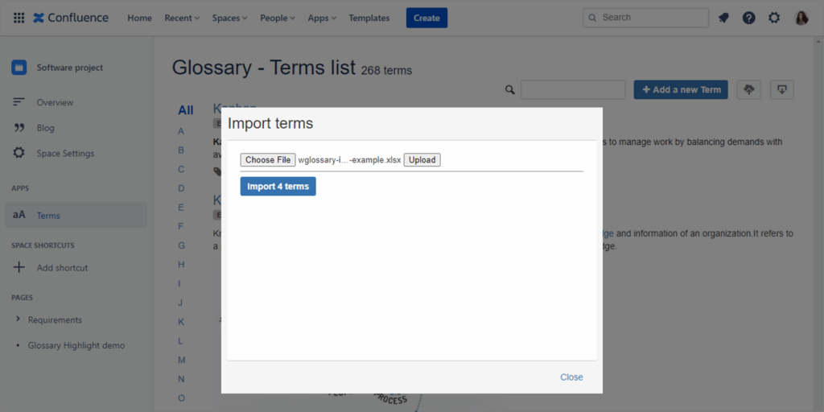Image resolution: width=824 pixels, height=412 pixels.
Task: Open the user profile avatar
Action: pos(801,18)
